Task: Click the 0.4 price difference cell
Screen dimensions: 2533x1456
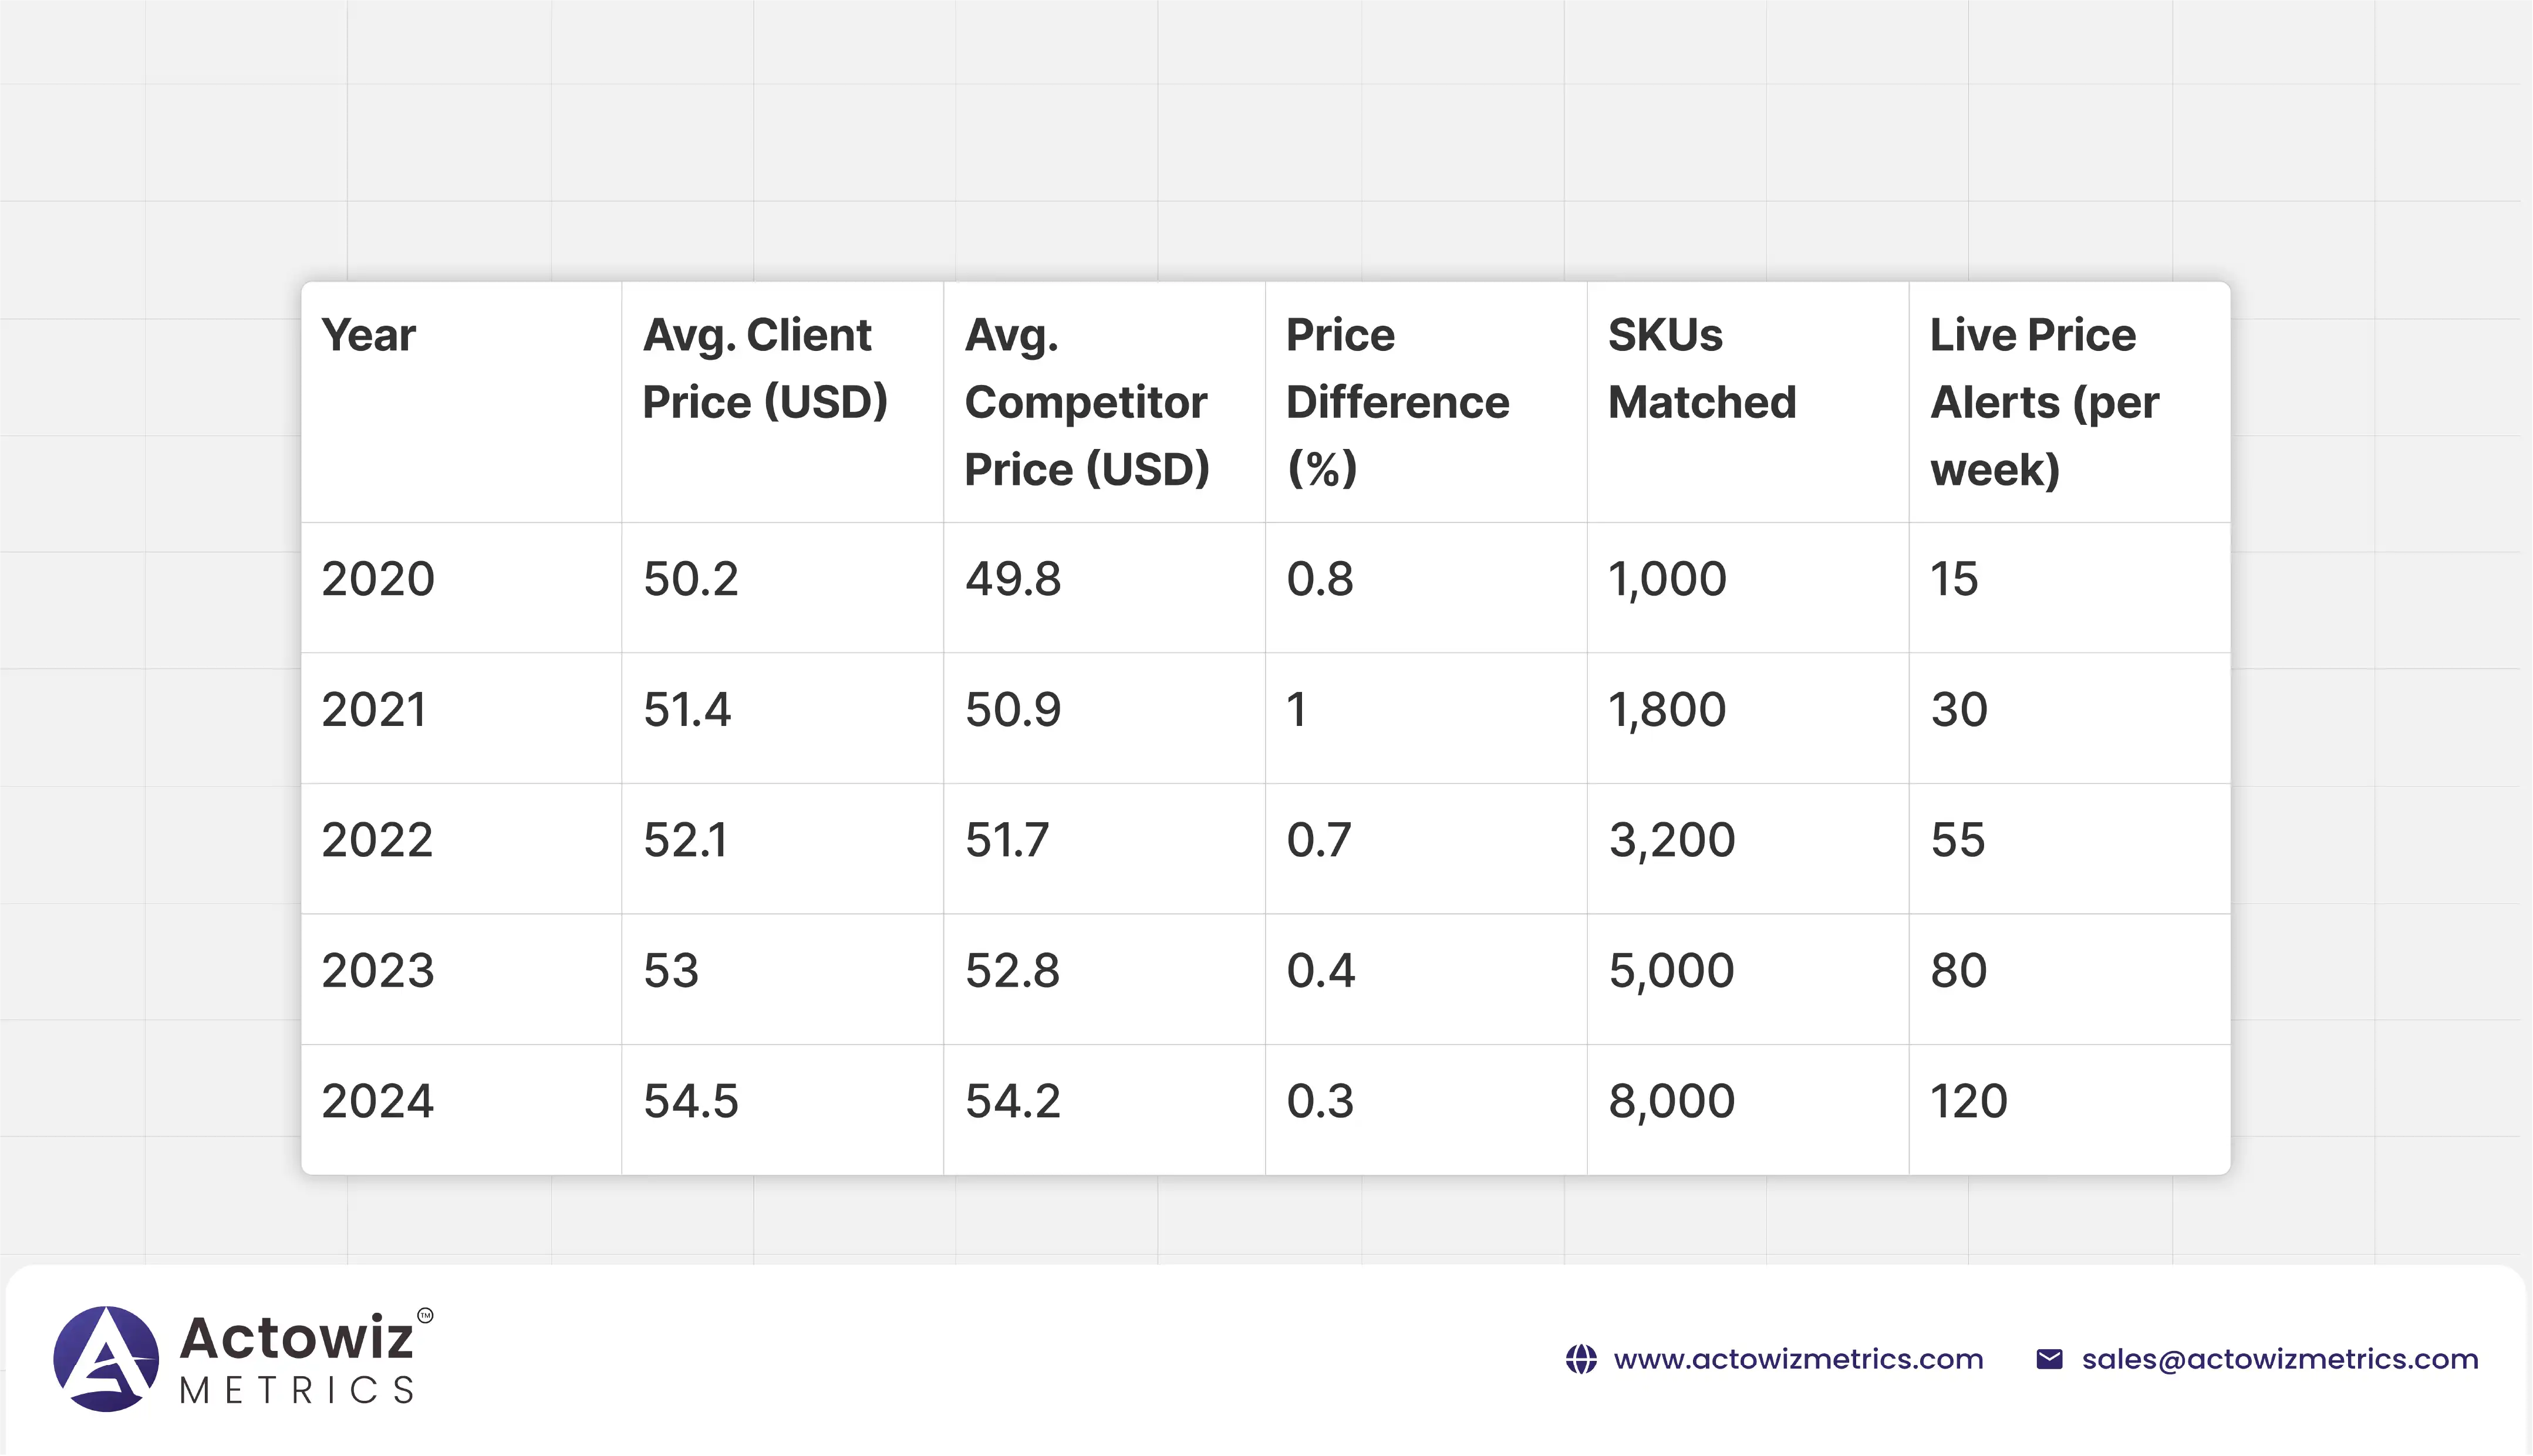Action: click(1320, 971)
